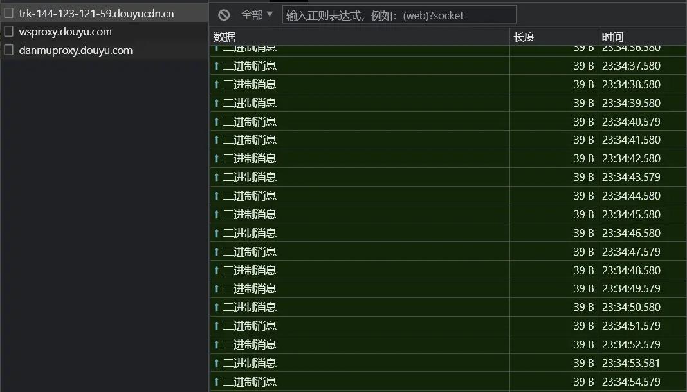The width and height of the screenshot is (687, 392).
Task: Click the outgoing arrow icon at 23:34:45.580
Action: point(216,214)
